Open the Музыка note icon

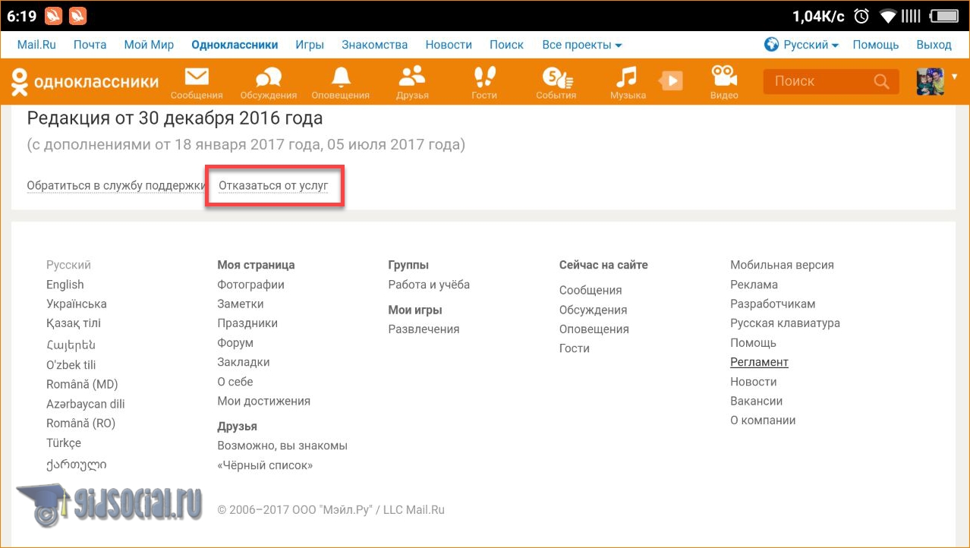point(627,77)
